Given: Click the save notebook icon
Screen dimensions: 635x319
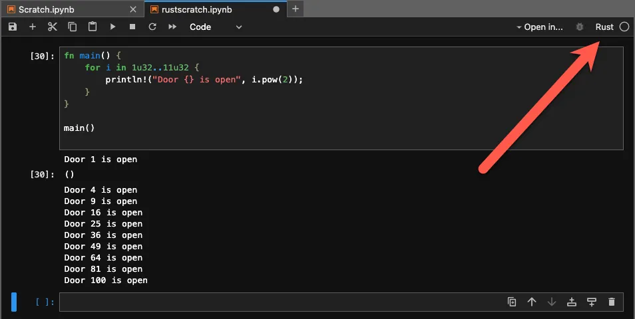Looking at the screenshot, I should point(13,27).
